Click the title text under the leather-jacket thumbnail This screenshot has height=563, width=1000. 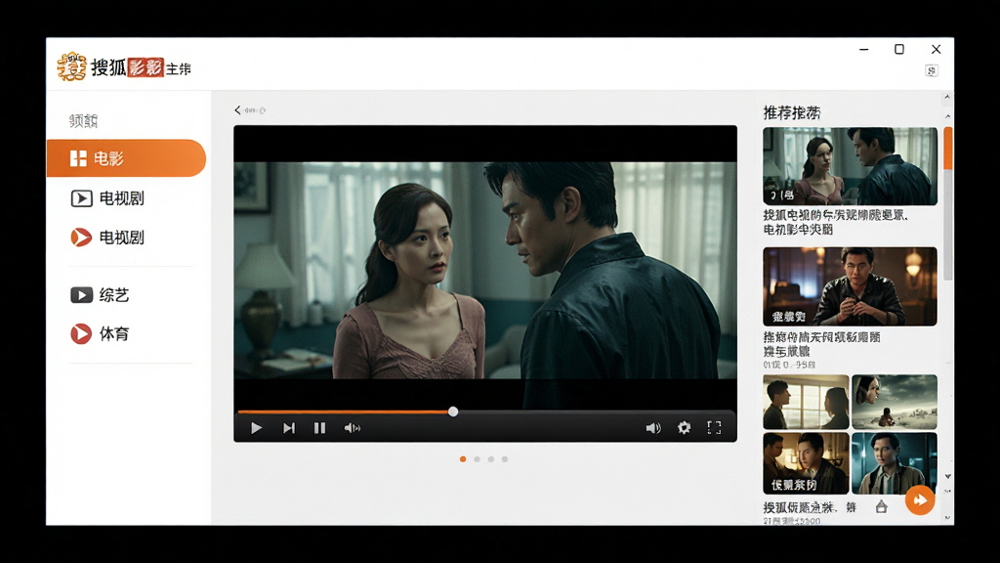click(x=821, y=344)
